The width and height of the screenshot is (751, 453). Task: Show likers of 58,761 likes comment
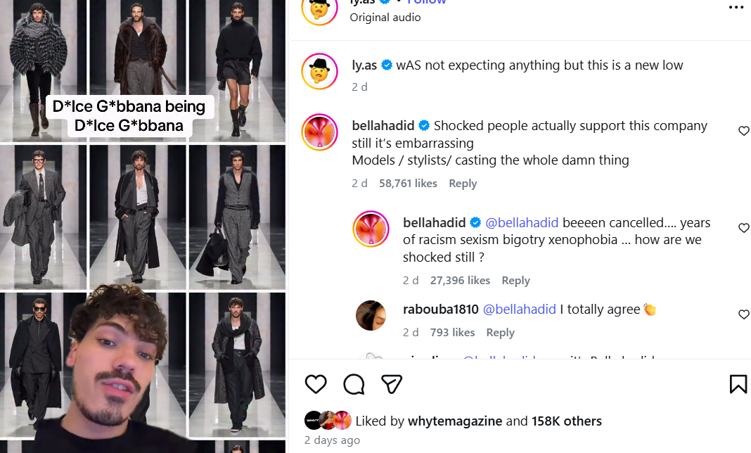click(408, 184)
